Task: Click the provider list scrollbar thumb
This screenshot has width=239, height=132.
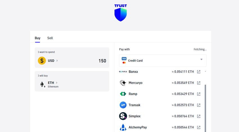Action: pos(205,108)
